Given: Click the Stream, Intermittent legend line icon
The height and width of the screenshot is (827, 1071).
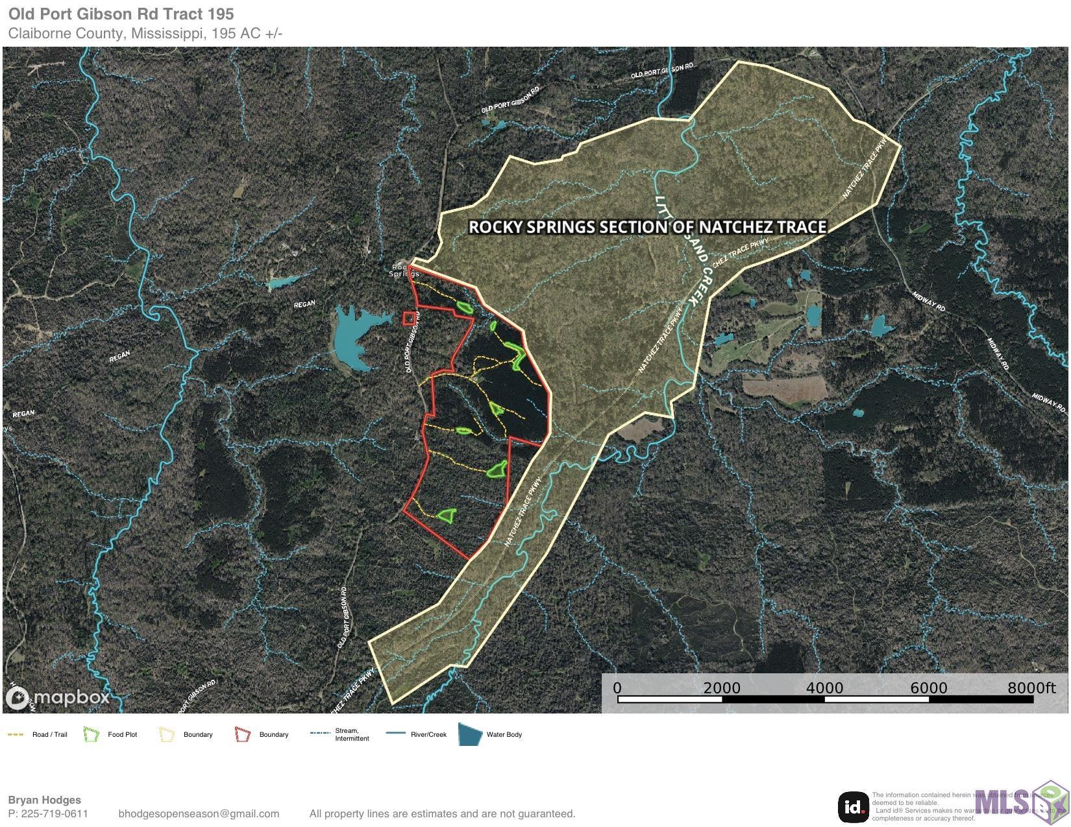Looking at the screenshot, I should (319, 734).
